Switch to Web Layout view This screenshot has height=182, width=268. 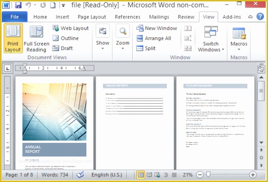point(70,28)
